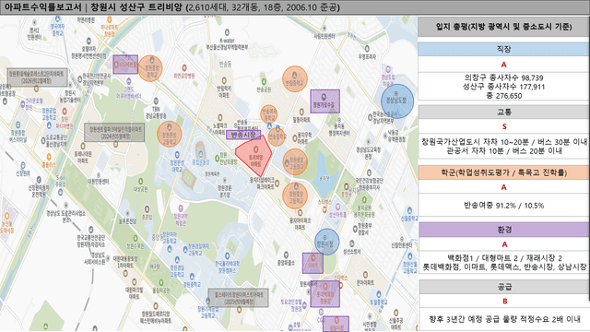Click the purple 창원가로수길 map box
The image size is (590, 332).
325,101
